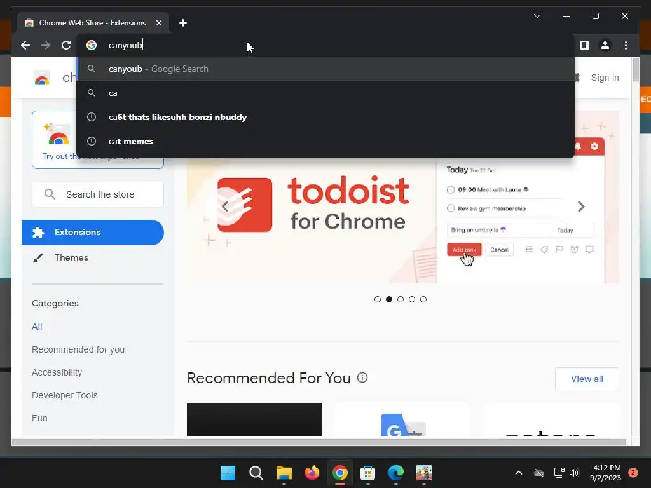The image size is (651, 488).
Task: Close the Chrome Web Store tab
Action: (158, 23)
